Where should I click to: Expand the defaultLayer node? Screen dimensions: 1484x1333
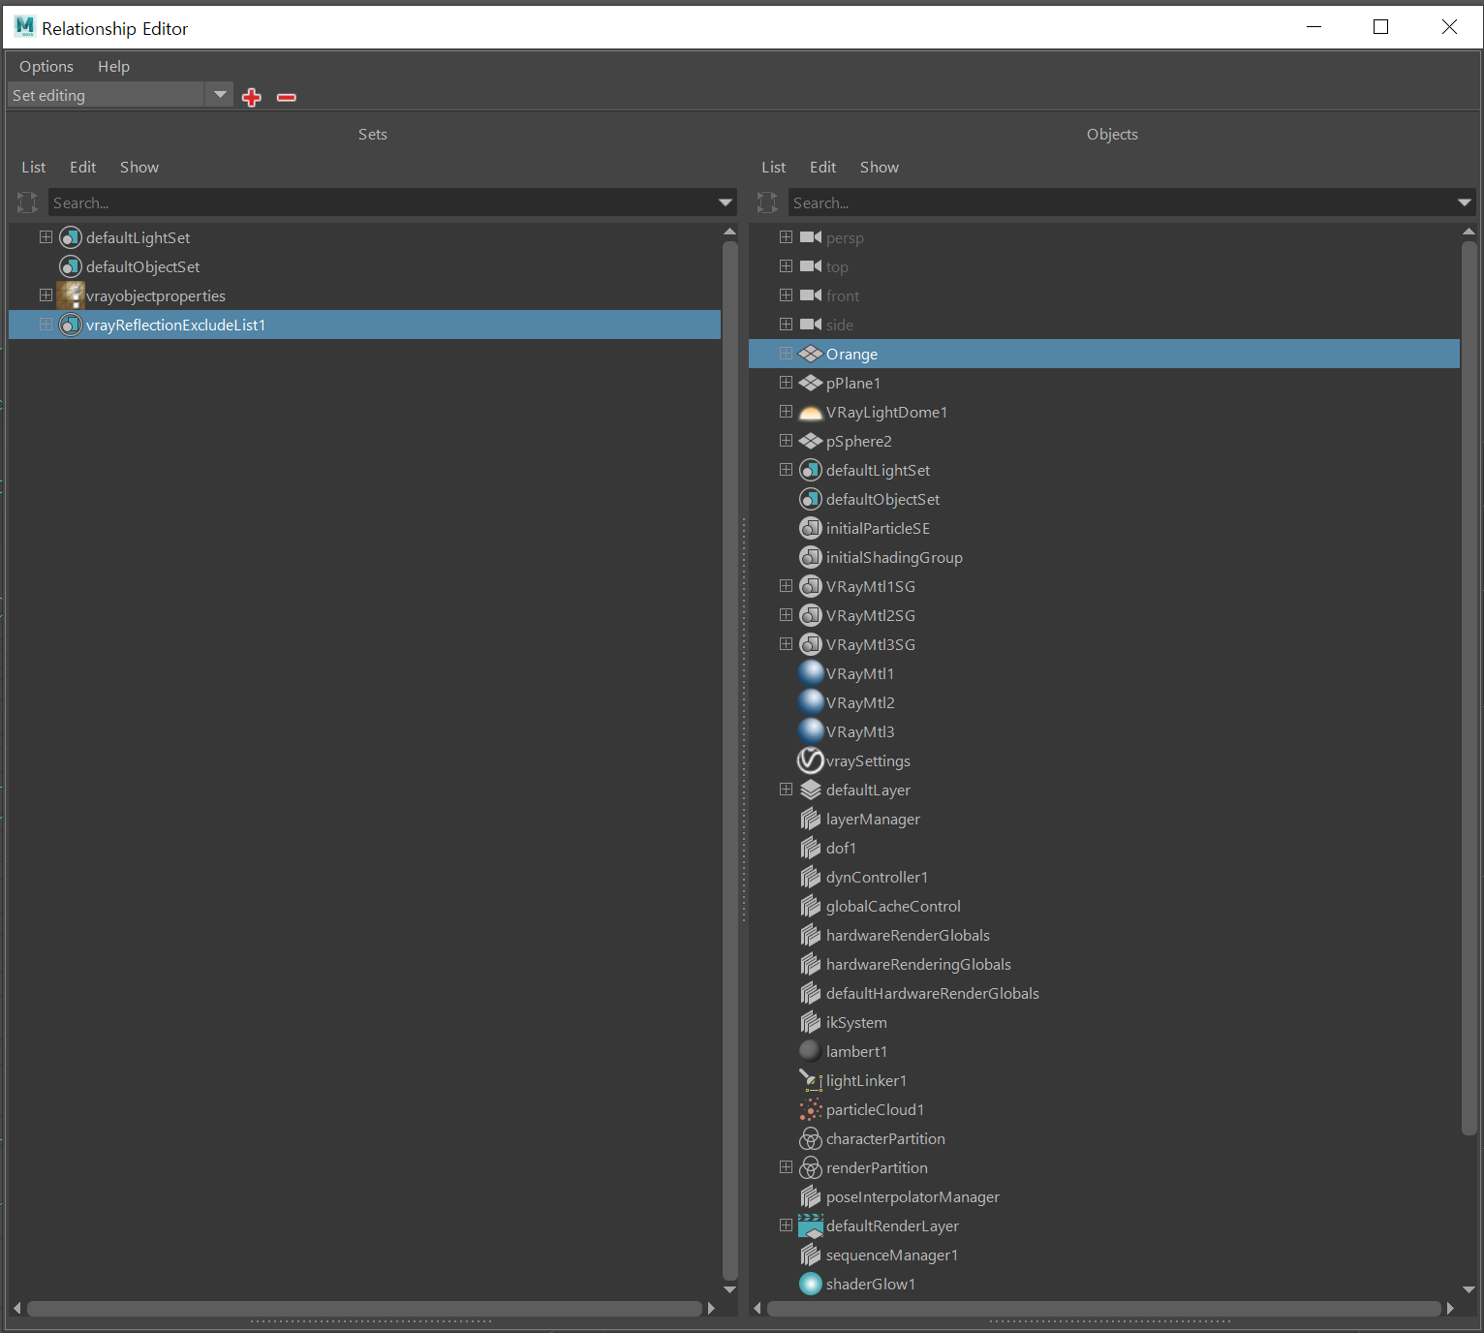[786, 789]
